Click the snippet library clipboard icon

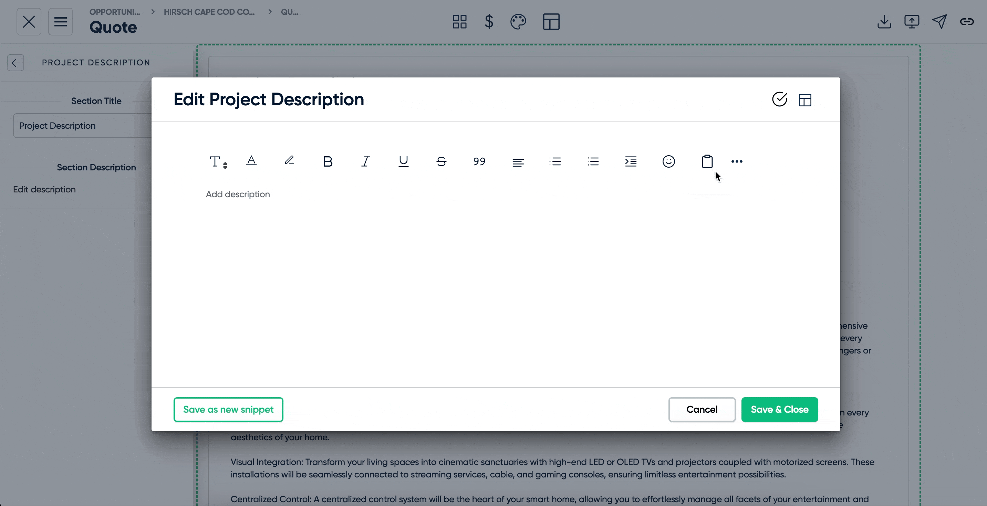click(706, 161)
